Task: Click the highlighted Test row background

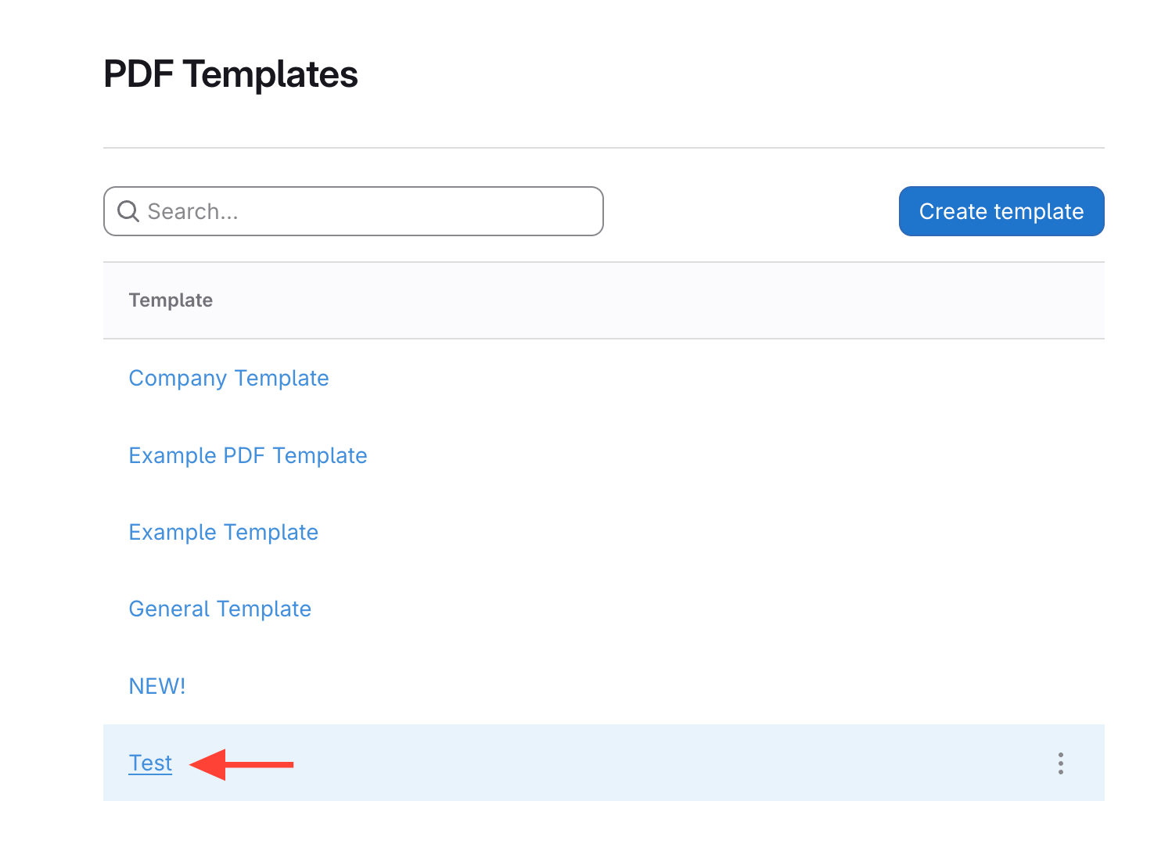Action: (x=626, y=763)
